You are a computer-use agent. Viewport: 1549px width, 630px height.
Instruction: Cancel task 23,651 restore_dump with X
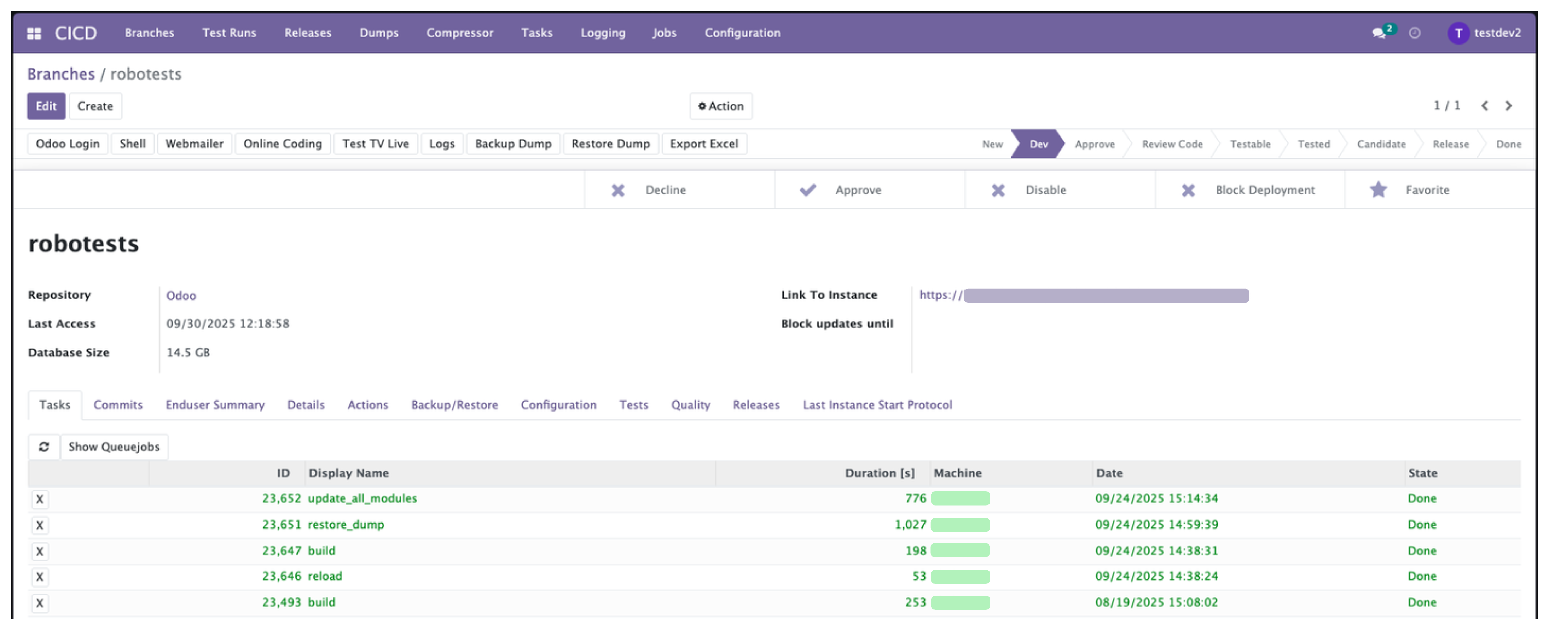tap(40, 525)
